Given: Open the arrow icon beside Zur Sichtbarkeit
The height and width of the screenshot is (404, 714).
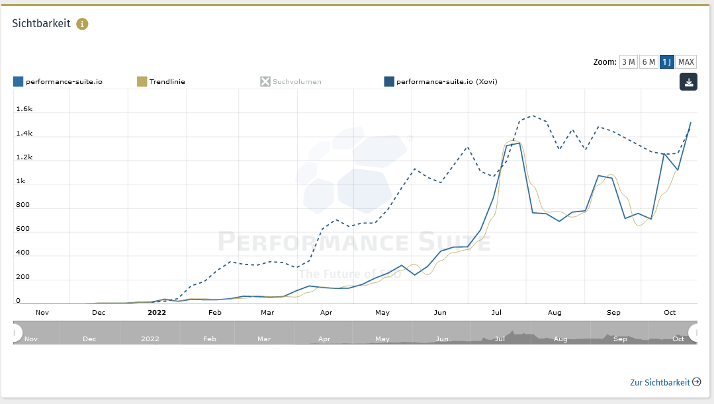Looking at the screenshot, I should (x=697, y=382).
